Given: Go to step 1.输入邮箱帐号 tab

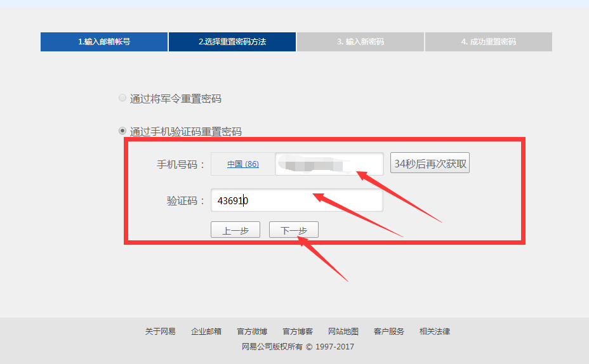Looking at the screenshot, I should pyautogui.click(x=104, y=42).
